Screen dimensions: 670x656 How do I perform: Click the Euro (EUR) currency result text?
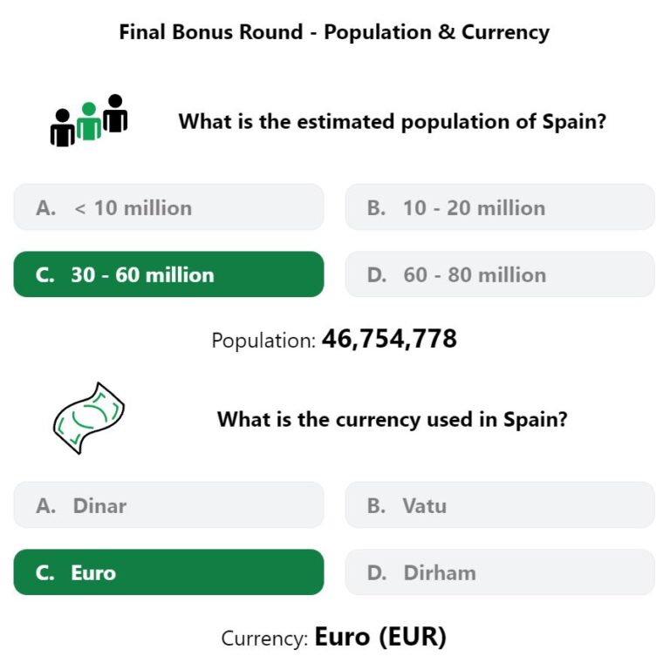[380, 637]
